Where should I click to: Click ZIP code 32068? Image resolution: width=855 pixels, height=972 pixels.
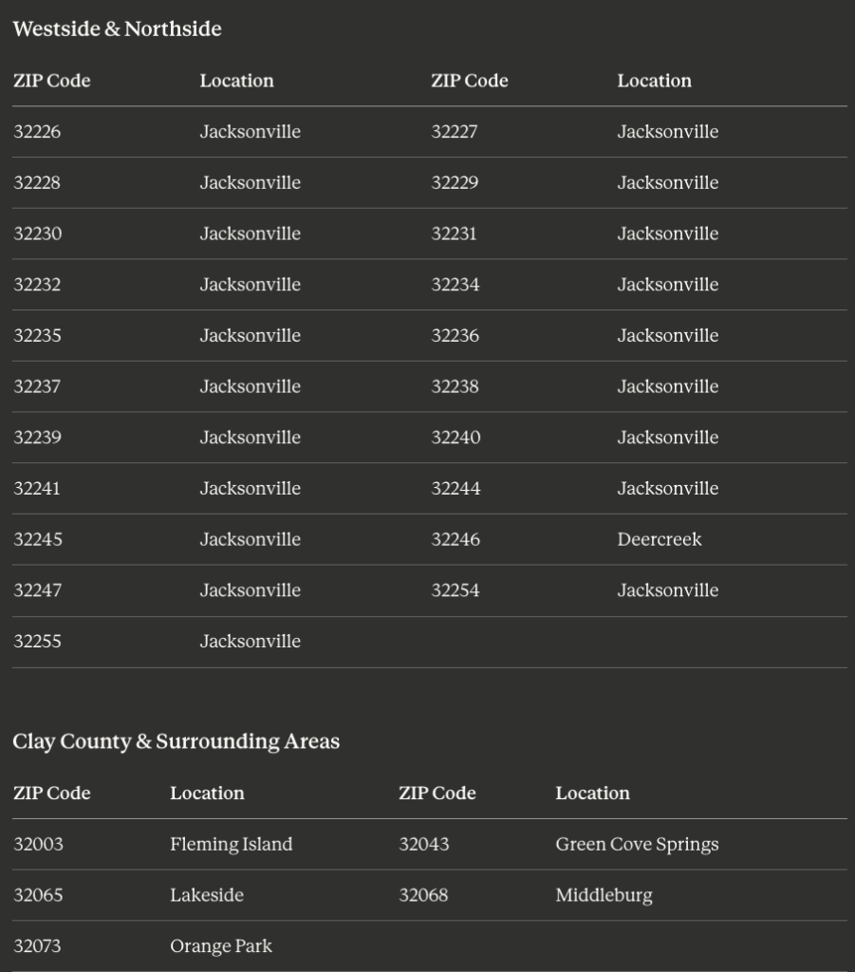pyautogui.click(x=423, y=895)
